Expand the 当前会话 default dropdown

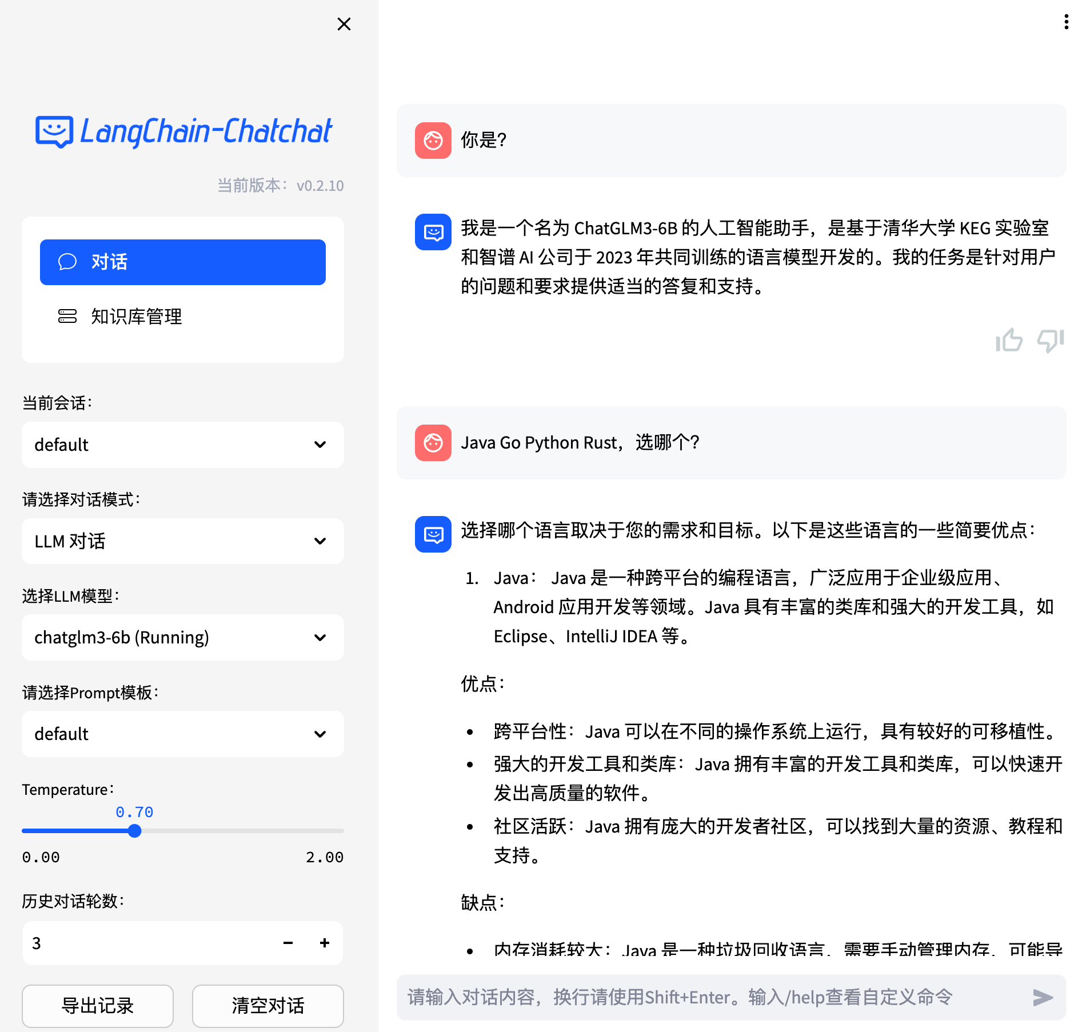pos(182,445)
